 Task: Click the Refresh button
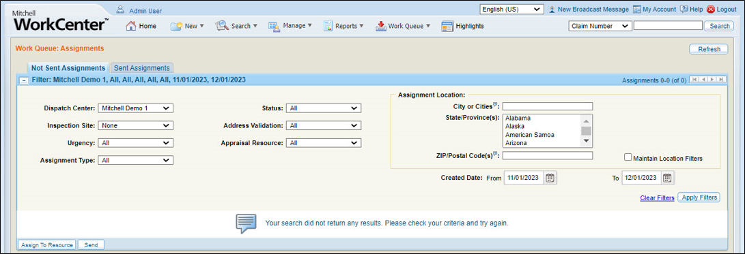click(708, 49)
